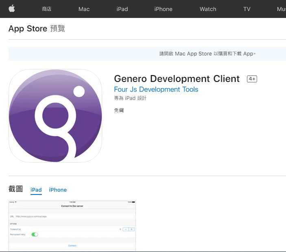
Task: Click the Mac App Store notice banner
Action: [x=147, y=54]
